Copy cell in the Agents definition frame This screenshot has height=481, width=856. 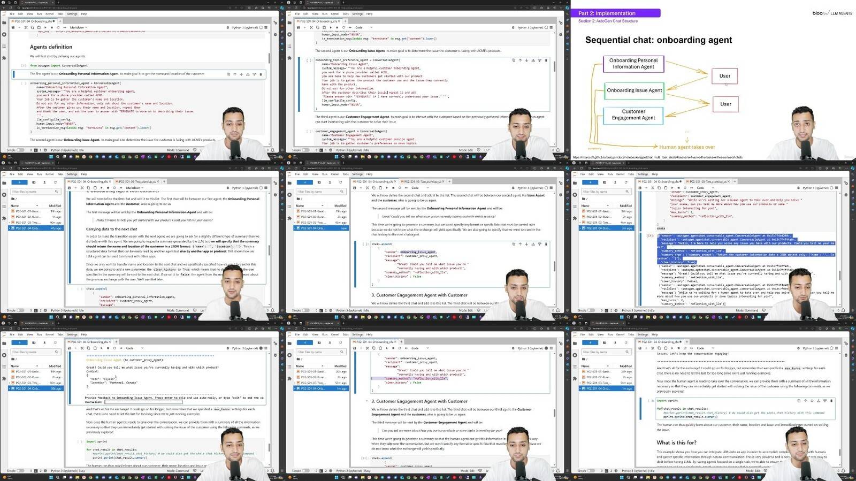[x=32, y=27]
